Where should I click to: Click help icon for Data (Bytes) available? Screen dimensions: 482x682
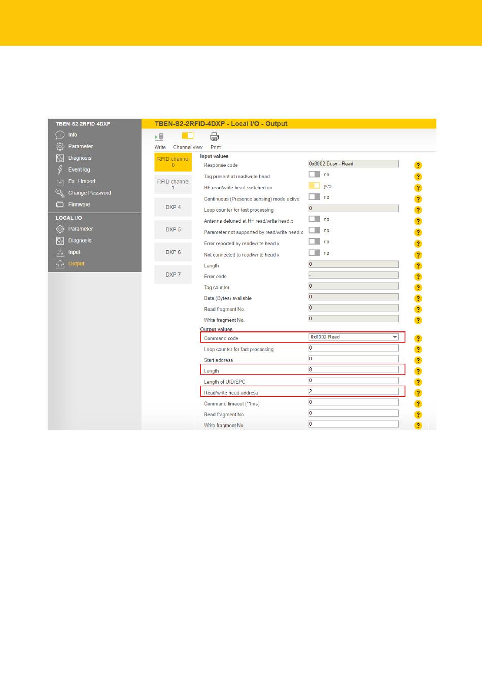(x=418, y=298)
